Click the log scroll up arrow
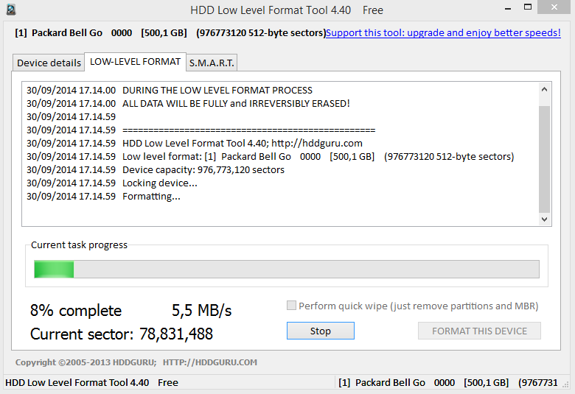Screen dimensions: 575x394 click(x=544, y=89)
